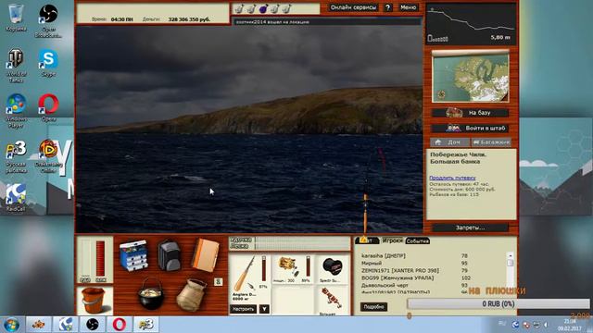Click the 'Войти в штаб' button
The height and width of the screenshot is (333, 593).
tap(470, 128)
